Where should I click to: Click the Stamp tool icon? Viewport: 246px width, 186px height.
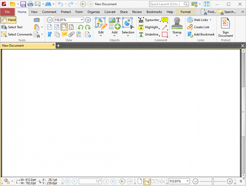[177, 24]
